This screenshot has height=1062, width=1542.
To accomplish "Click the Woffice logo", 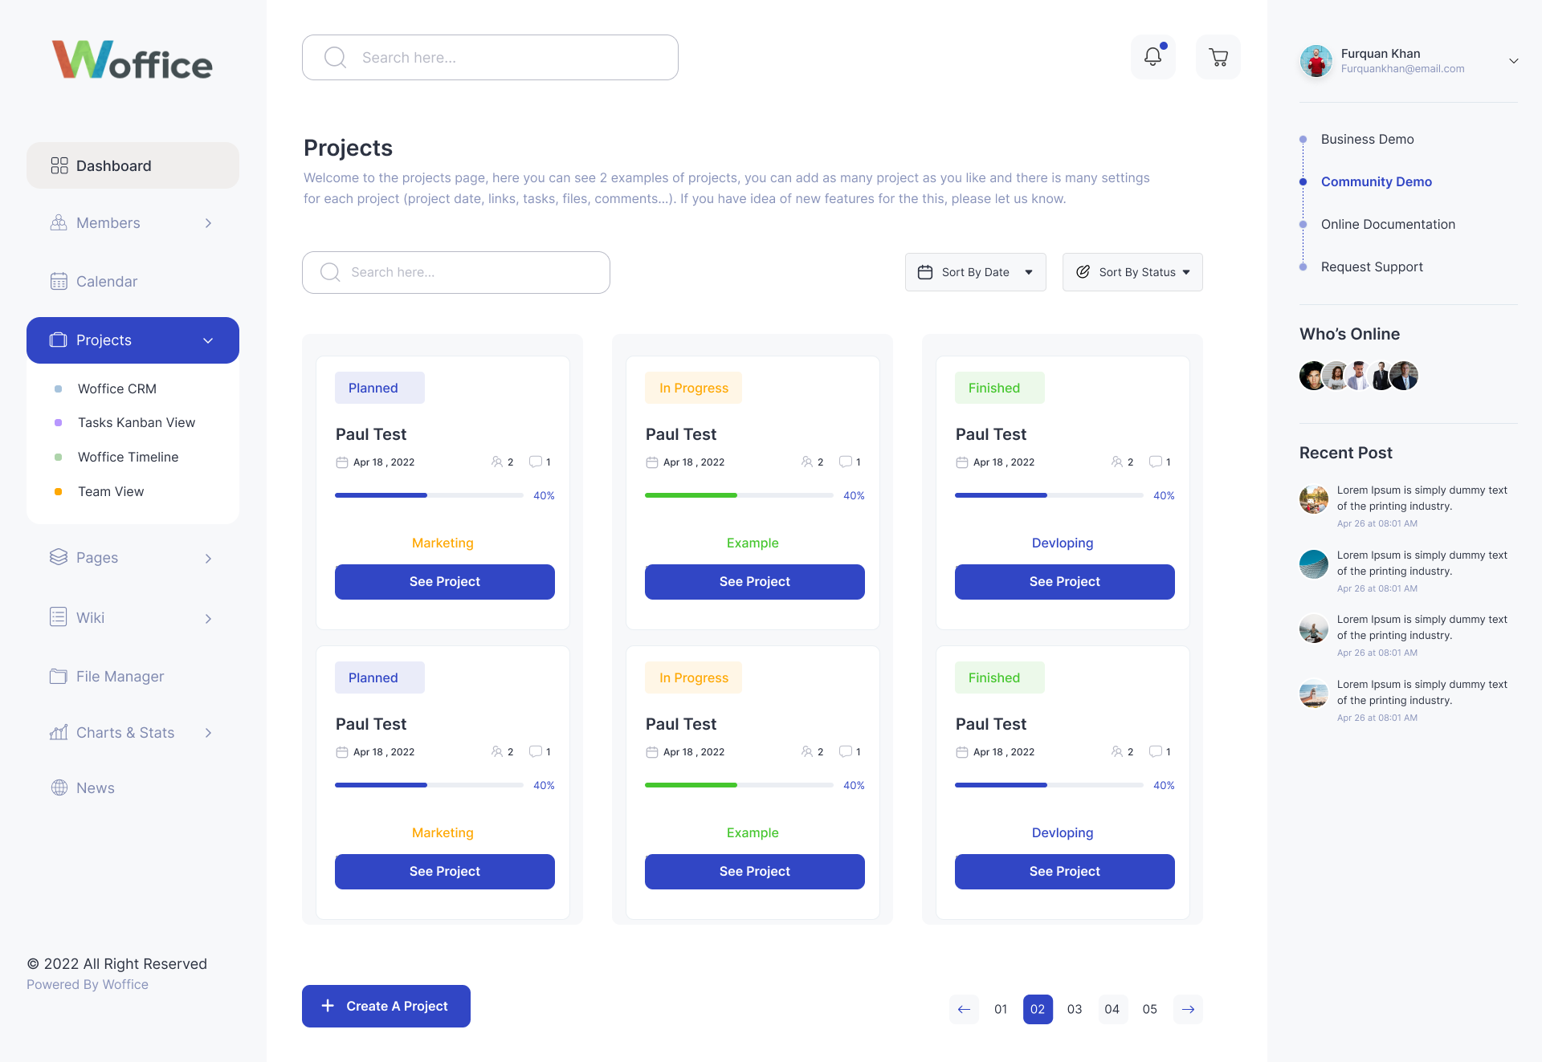I will pos(133,60).
